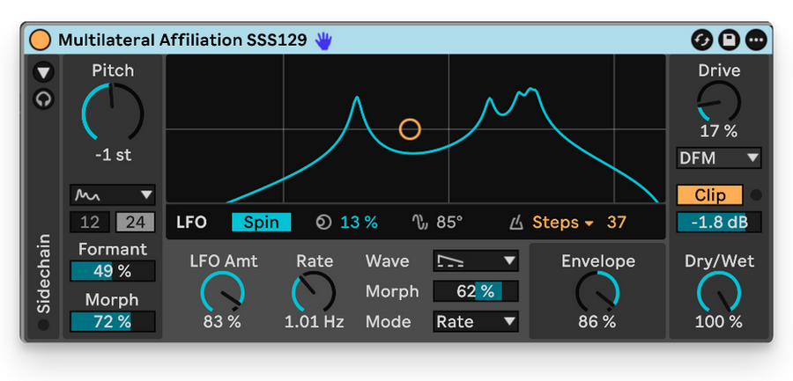Click the Dry/Wet knob
Viewport: 793px width, 381px height.
719,293
